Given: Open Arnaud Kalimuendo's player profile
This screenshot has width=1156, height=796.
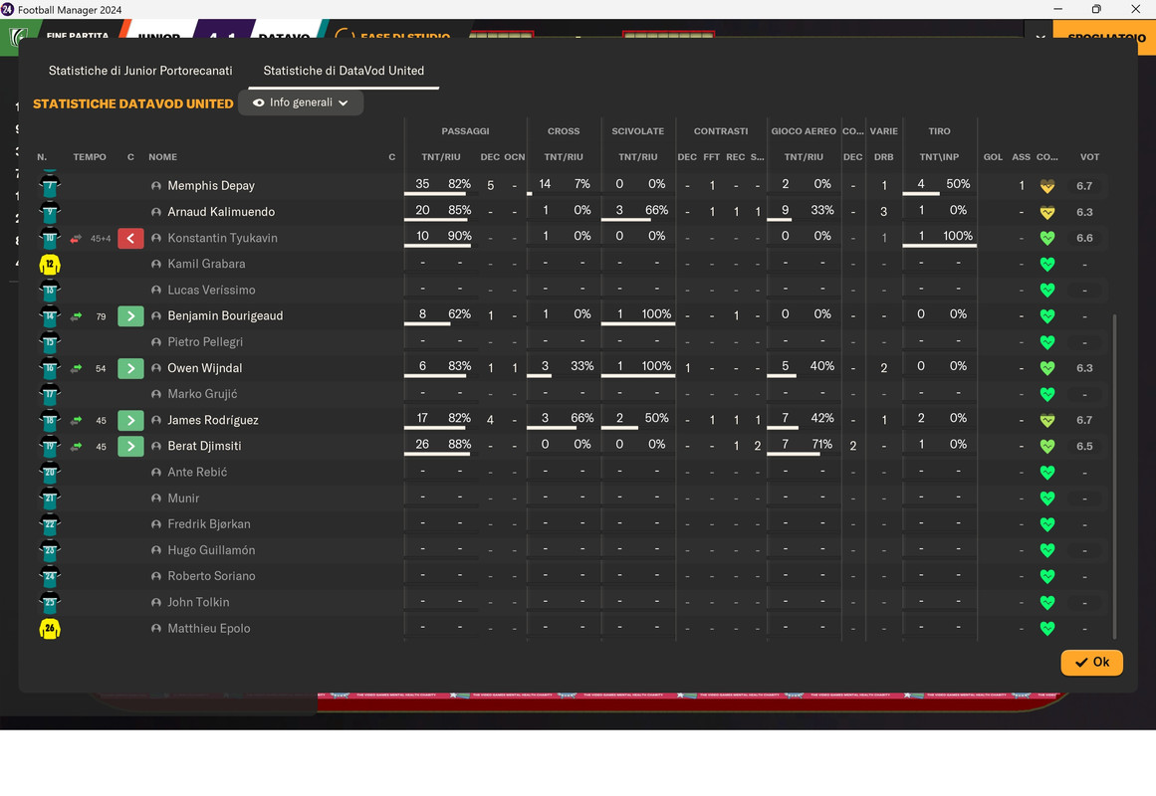Looking at the screenshot, I should 221,212.
